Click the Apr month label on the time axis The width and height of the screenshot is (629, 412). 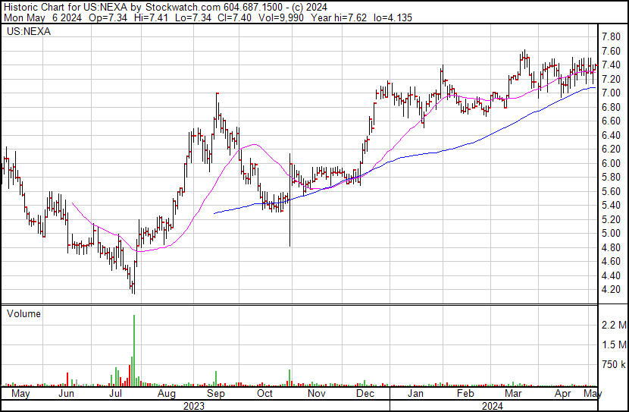click(x=563, y=394)
